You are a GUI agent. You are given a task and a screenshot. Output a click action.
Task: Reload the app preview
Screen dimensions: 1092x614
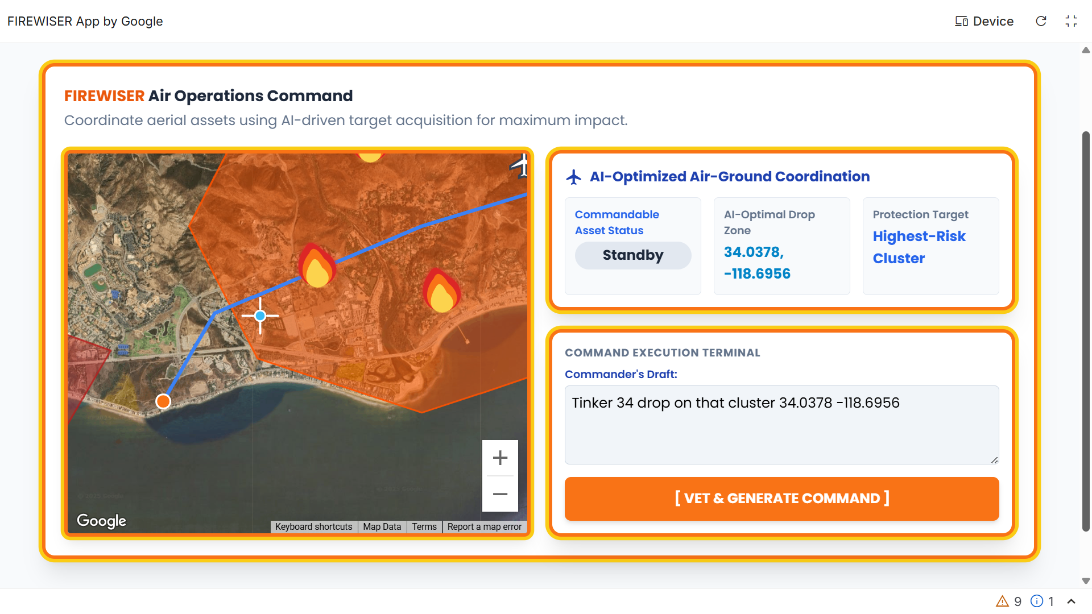pyautogui.click(x=1041, y=21)
